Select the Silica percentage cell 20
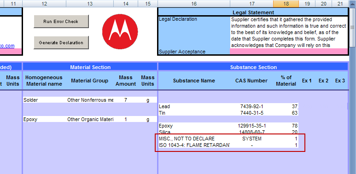The image size is (356, 174). [286, 132]
